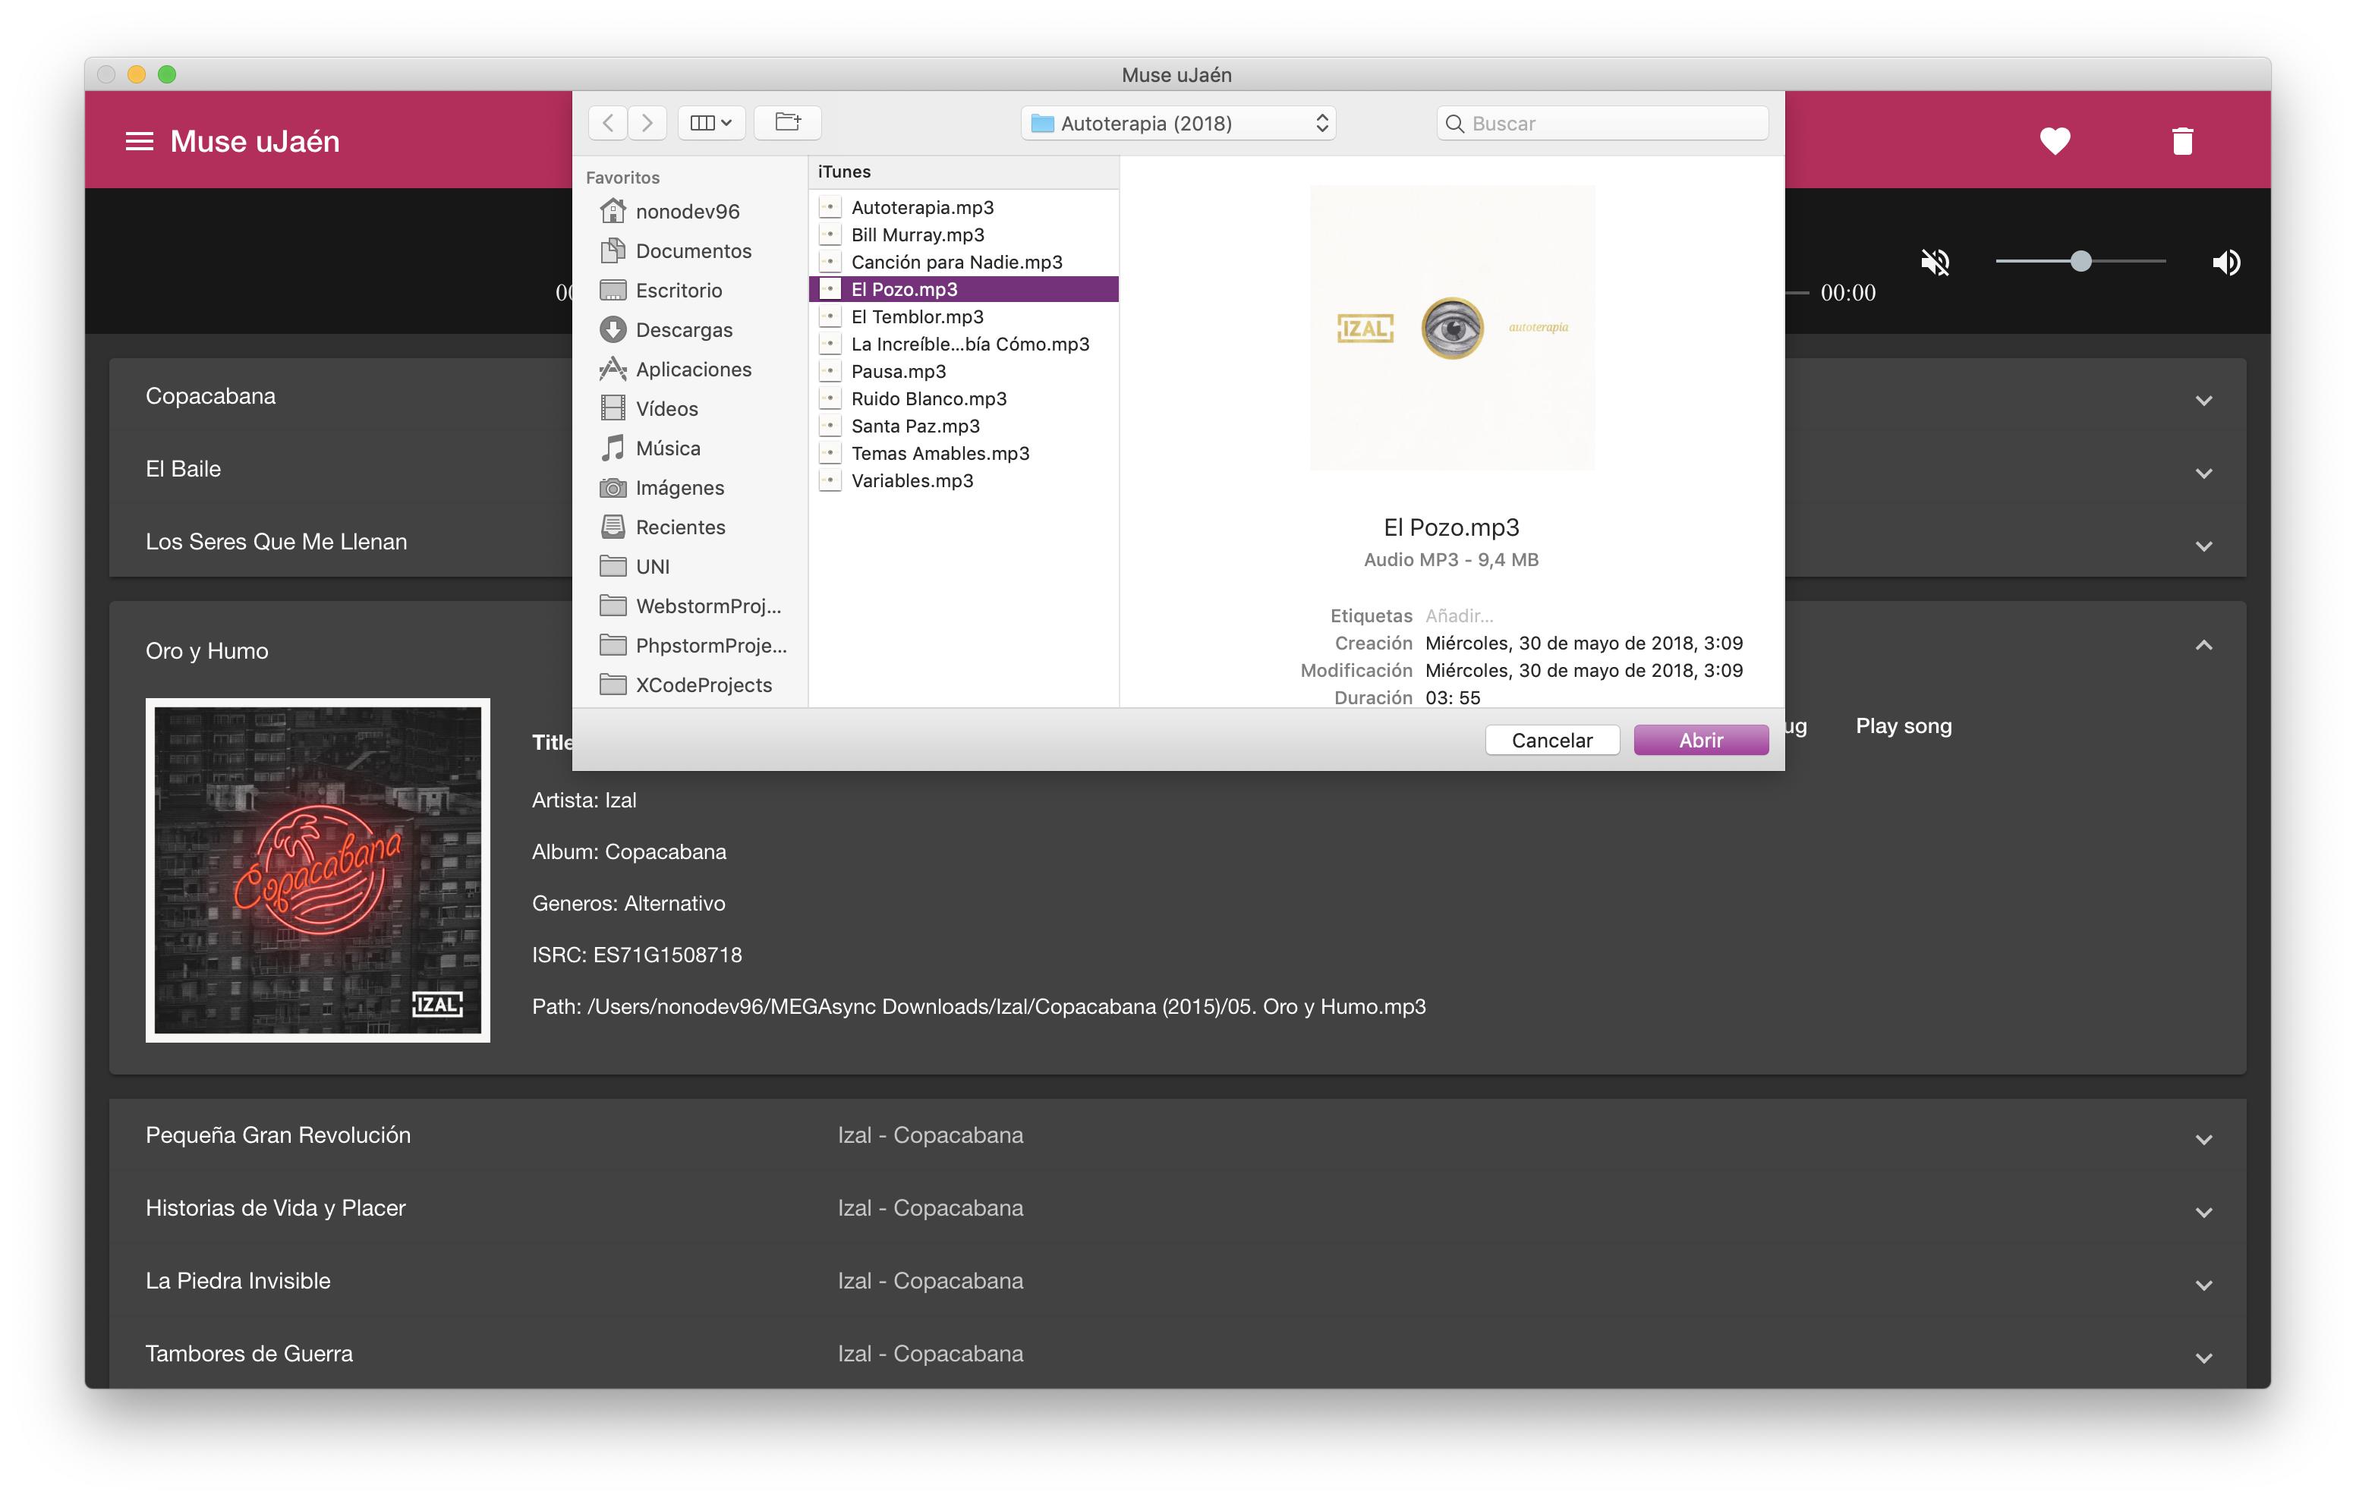
Task: Open the Autoterapia (2018) folder dropdown
Action: (1178, 123)
